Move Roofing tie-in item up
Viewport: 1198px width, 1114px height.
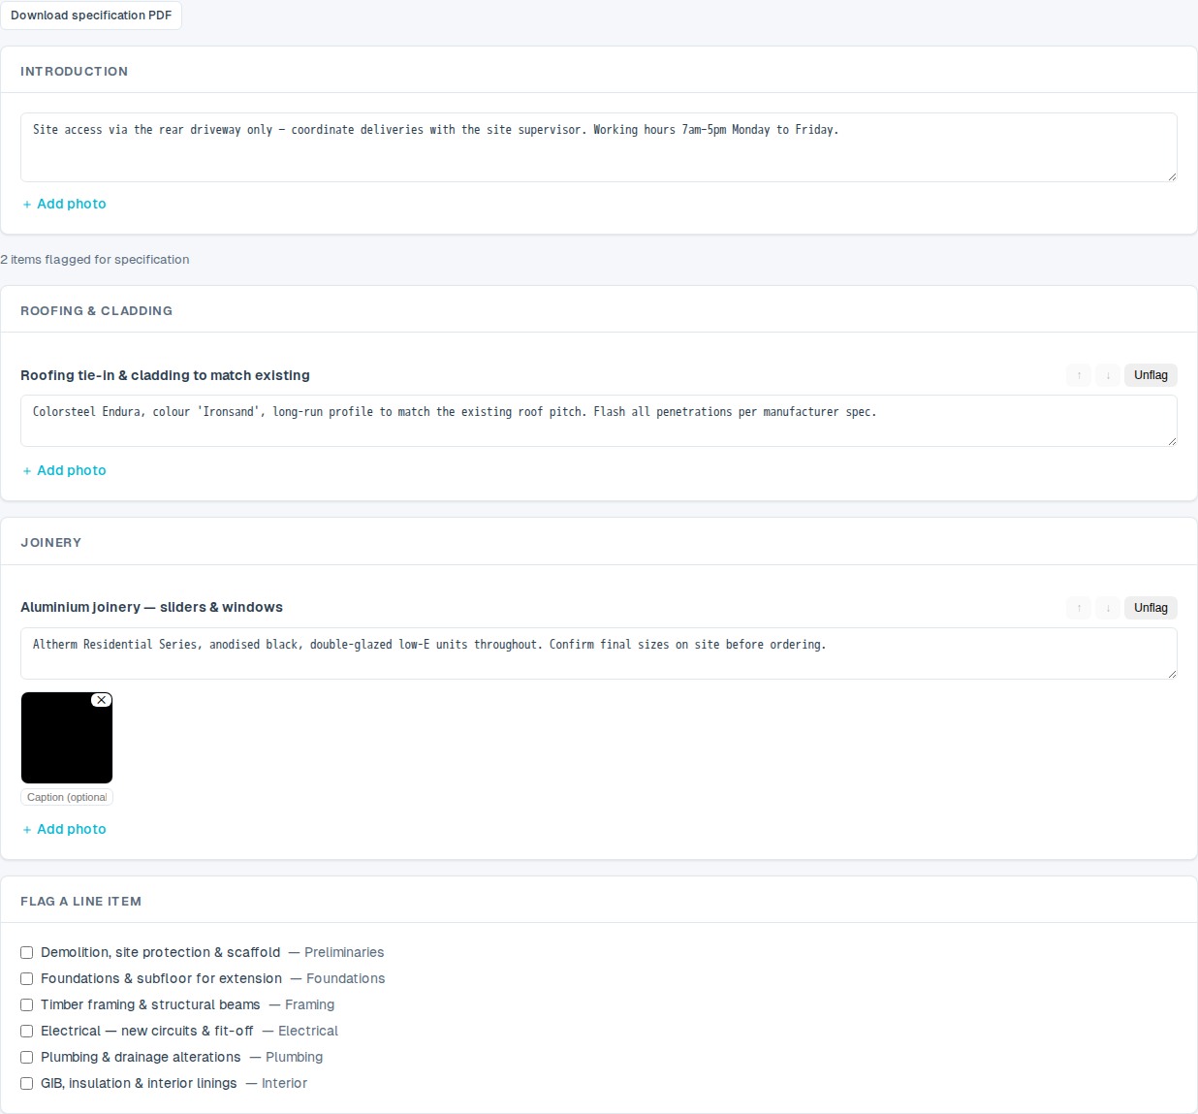pyautogui.click(x=1079, y=375)
